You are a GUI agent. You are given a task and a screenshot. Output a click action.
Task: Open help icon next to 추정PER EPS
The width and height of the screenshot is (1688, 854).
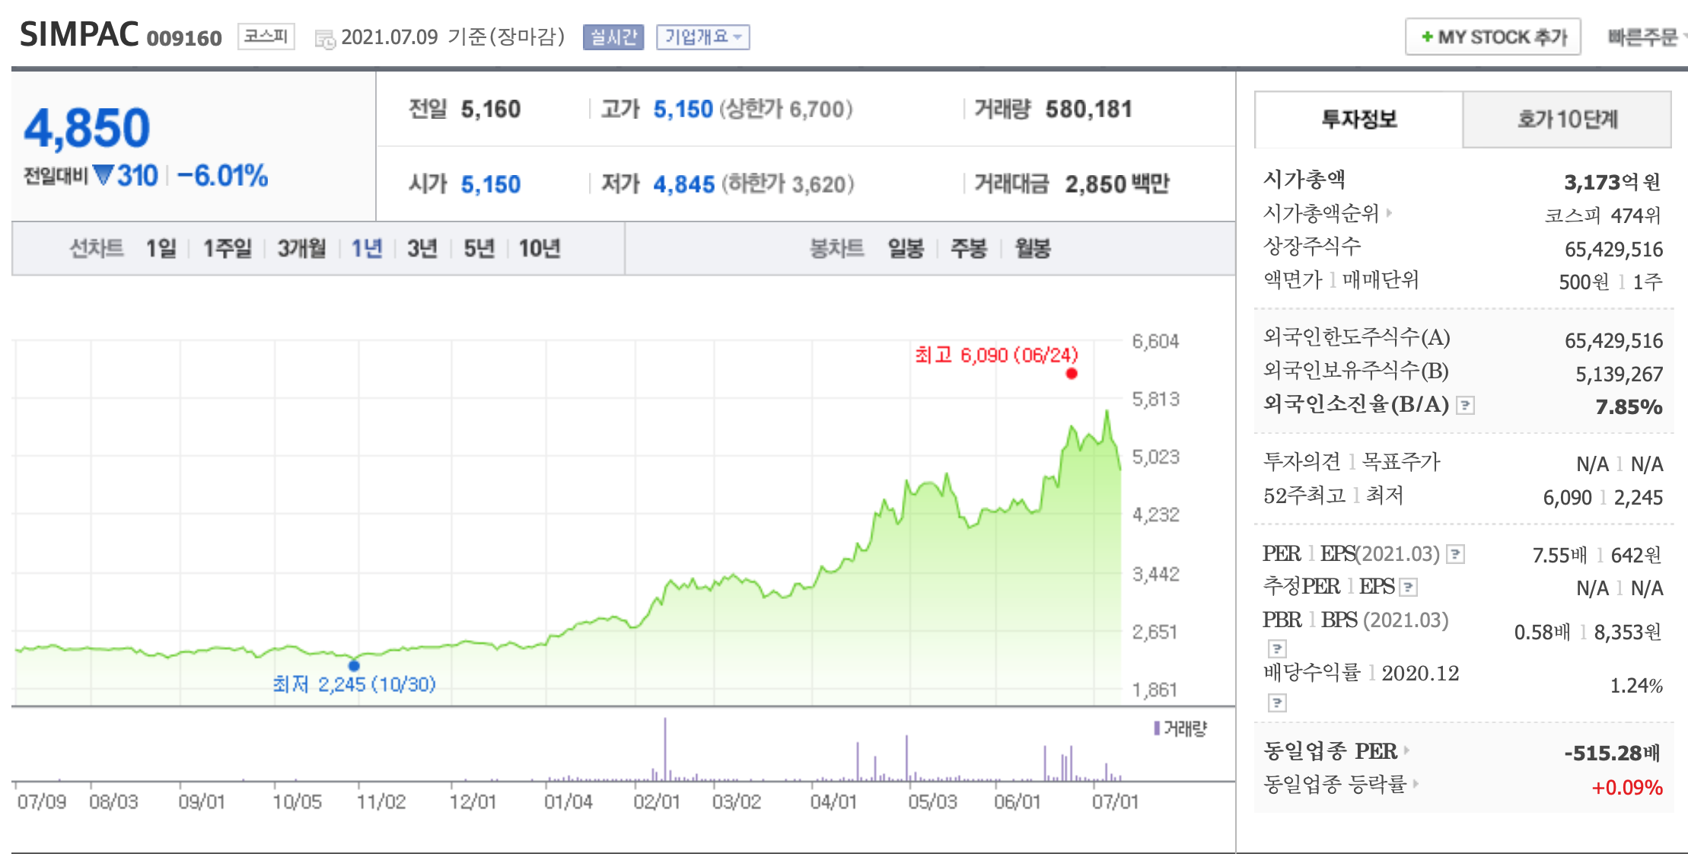1409,587
